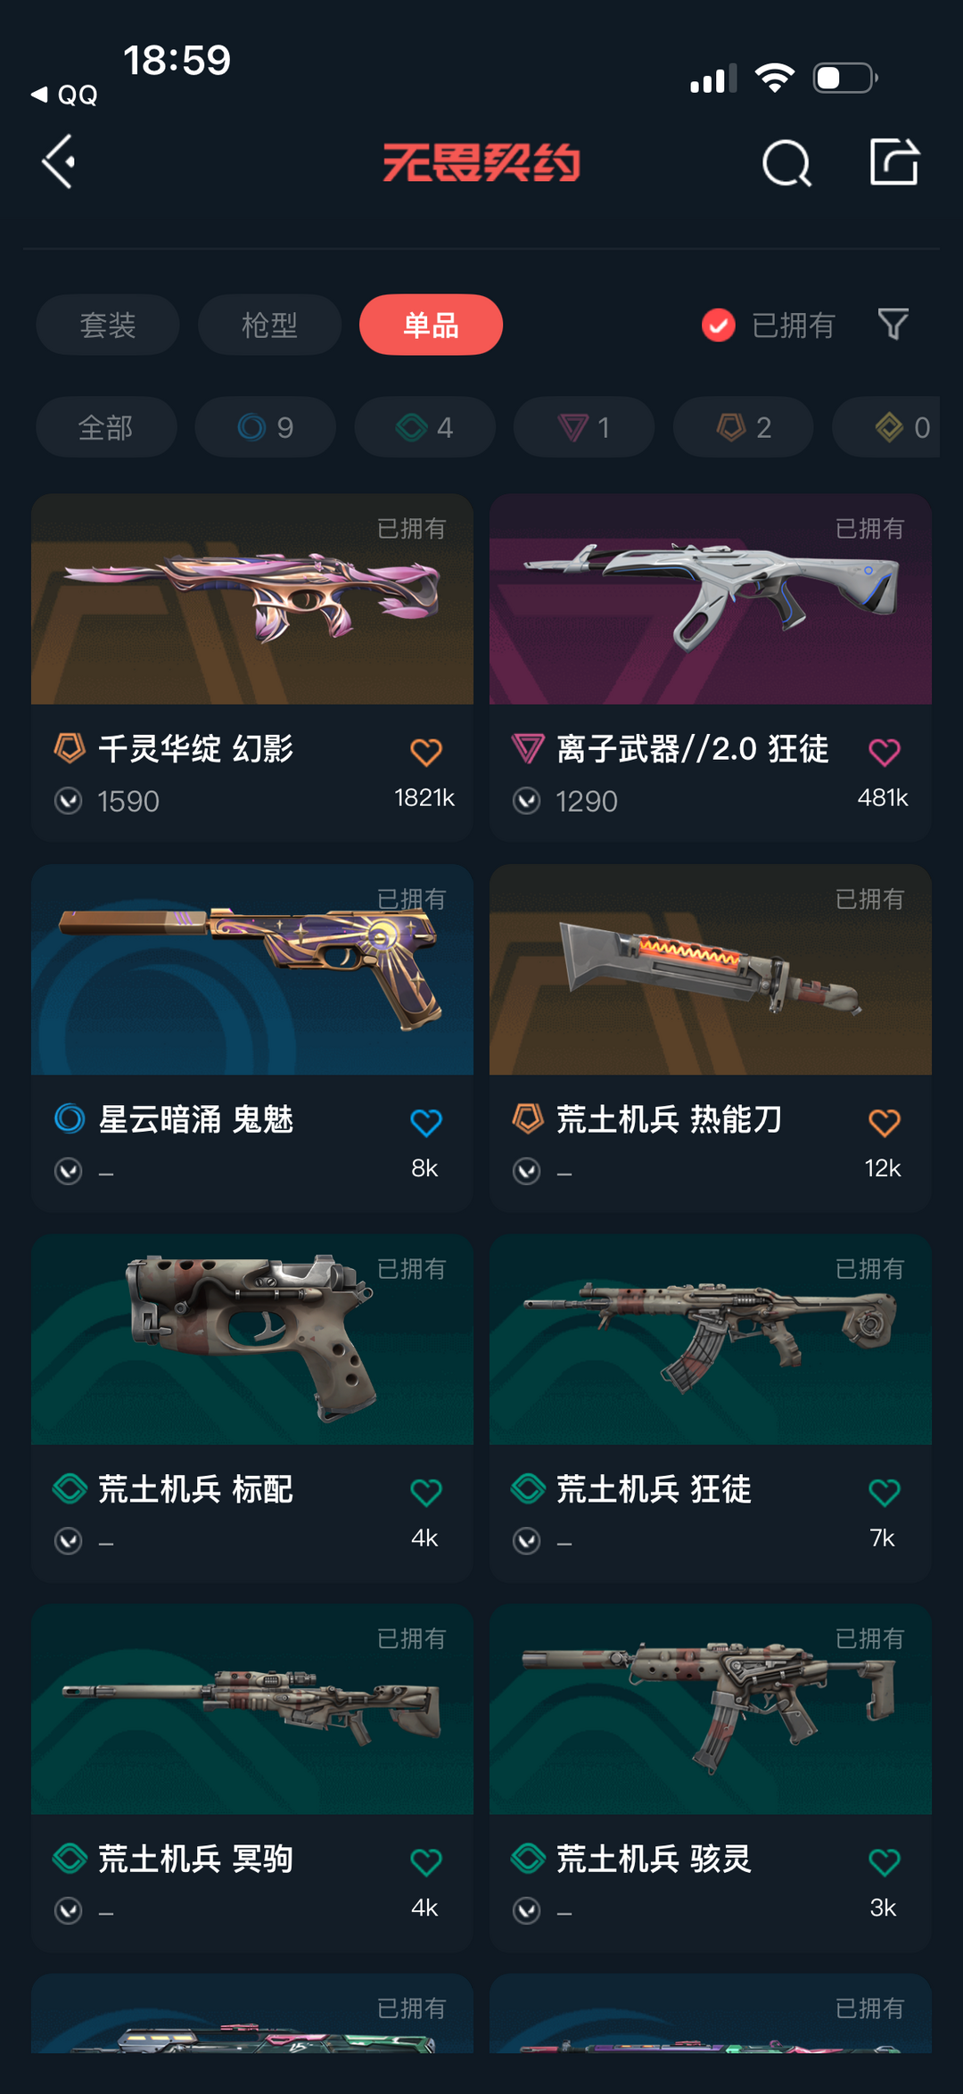The height and width of the screenshot is (2094, 963).
Task: Select the blue tier filter showing 9
Action: [266, 427]
